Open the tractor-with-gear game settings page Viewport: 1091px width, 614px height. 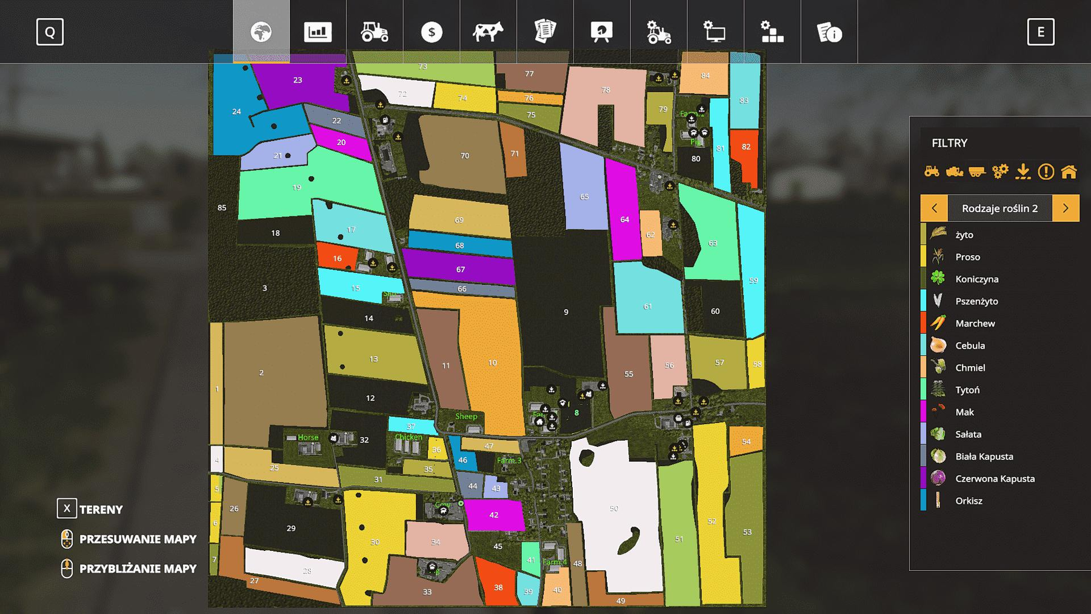tap(658, 32)
